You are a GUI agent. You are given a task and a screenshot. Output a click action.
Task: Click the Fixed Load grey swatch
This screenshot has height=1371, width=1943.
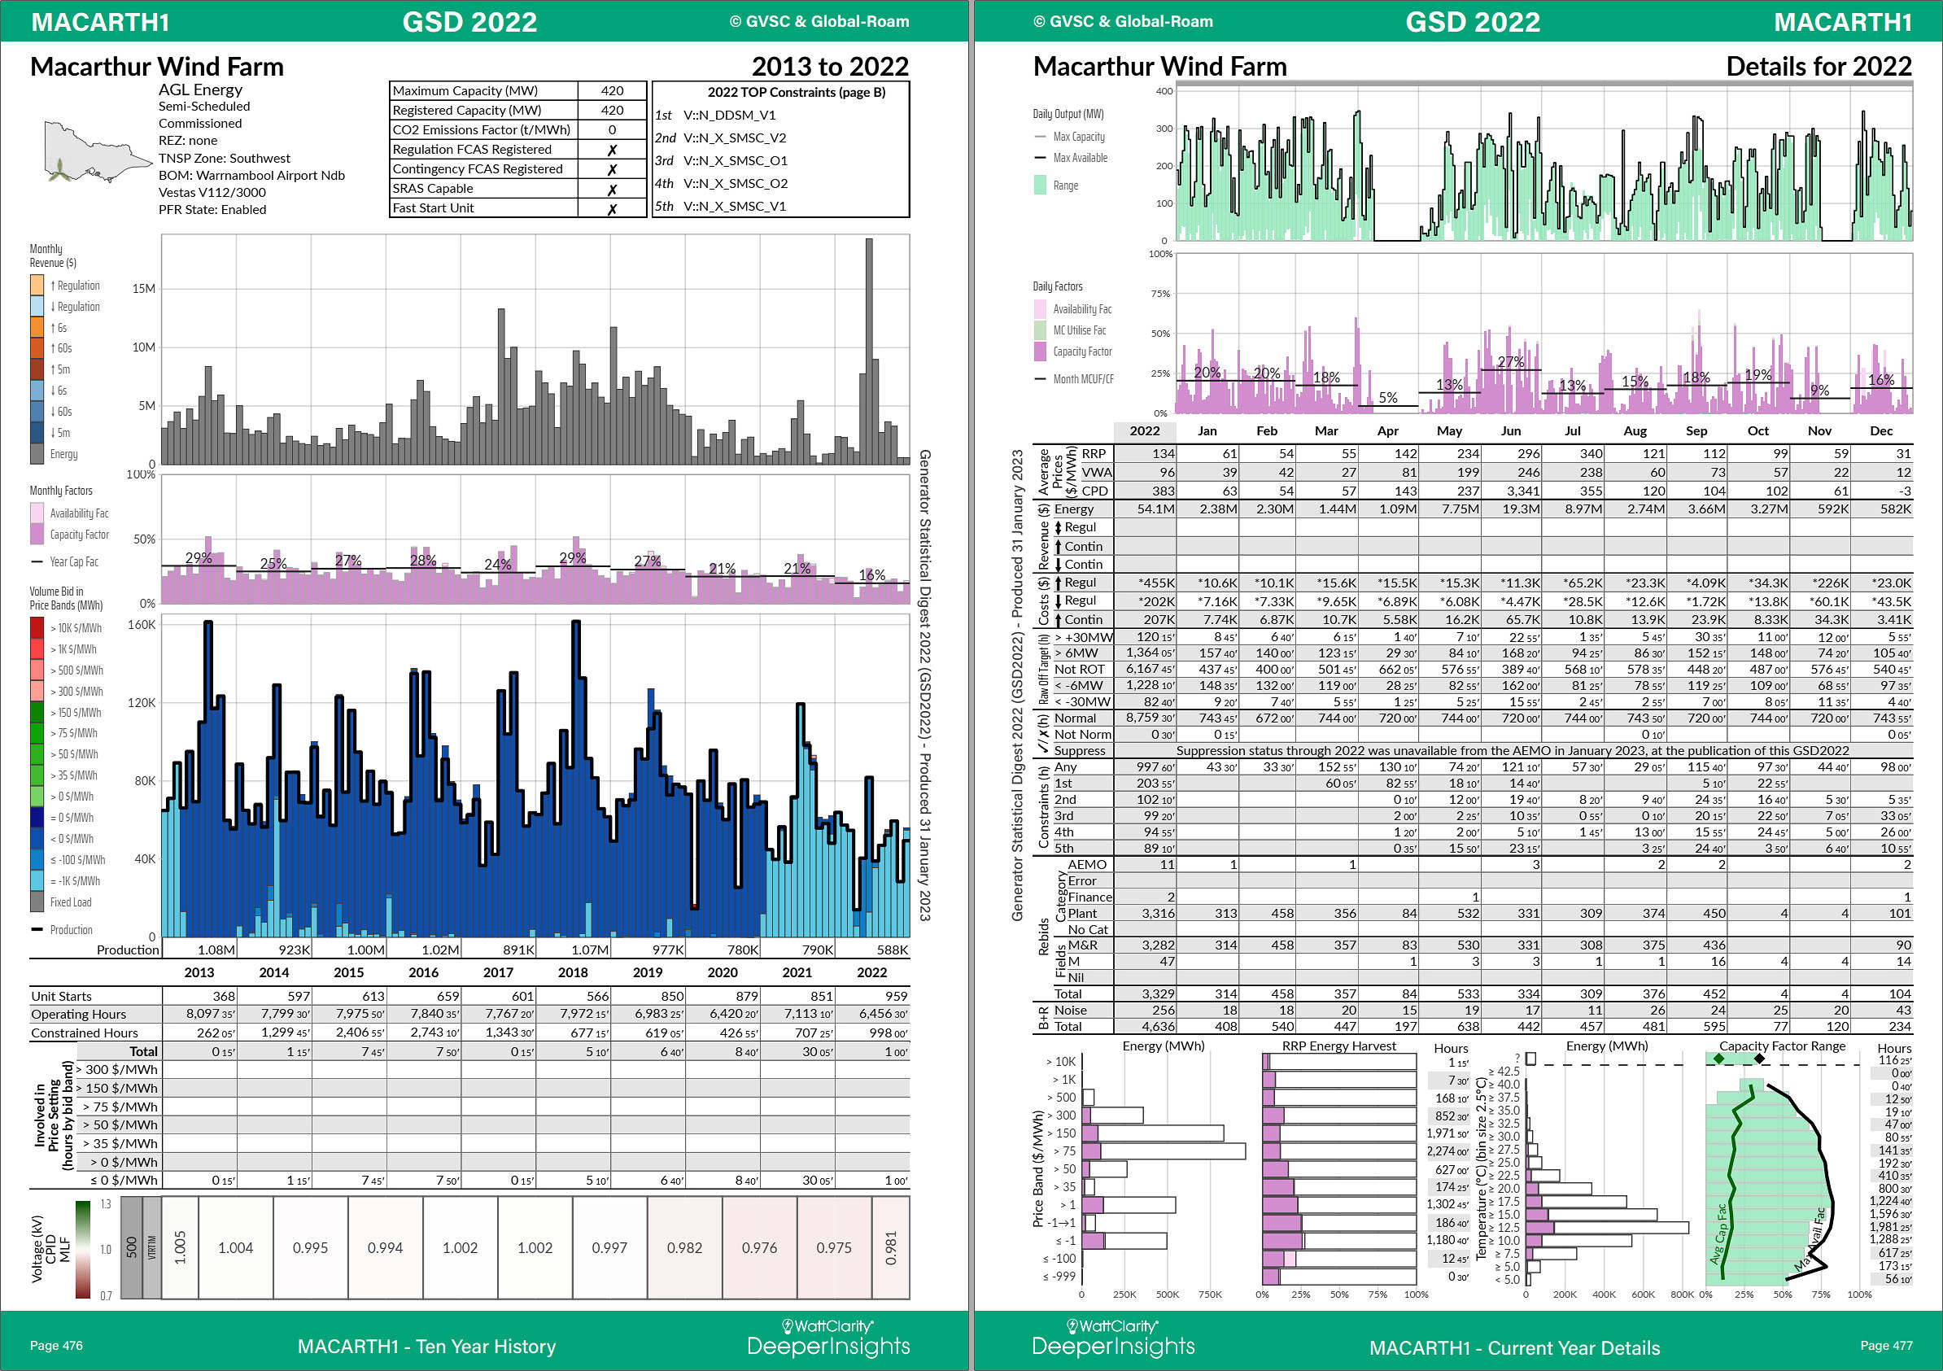click(x=37, y=902)
